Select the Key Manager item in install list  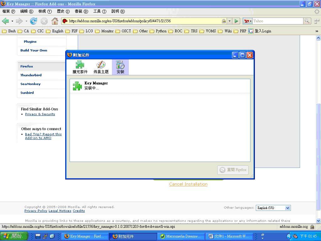coord(160,86)
